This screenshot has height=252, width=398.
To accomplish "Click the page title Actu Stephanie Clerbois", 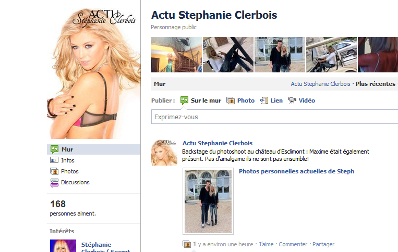I will 214,15.
